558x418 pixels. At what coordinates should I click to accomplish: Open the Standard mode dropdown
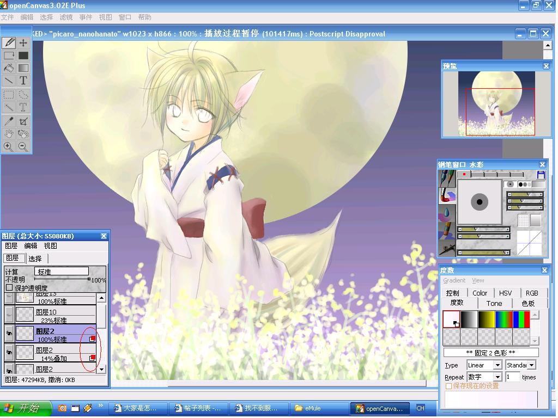(x=531, y=365)
